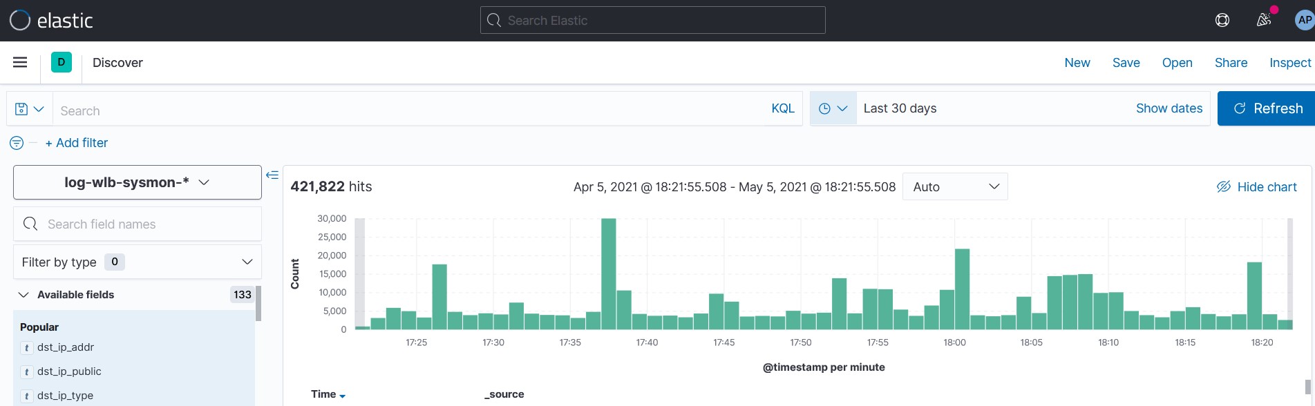Sort by the Time column
This screenshot has width=1315, height=406.
pos(328,394)
